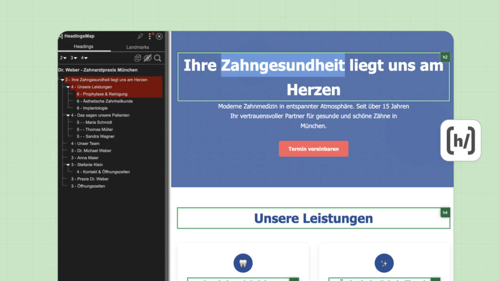This screenshot has height=281, width=499.
Task: Select heading 5 - Maria Schmidt
Action: tap(94, 122)
